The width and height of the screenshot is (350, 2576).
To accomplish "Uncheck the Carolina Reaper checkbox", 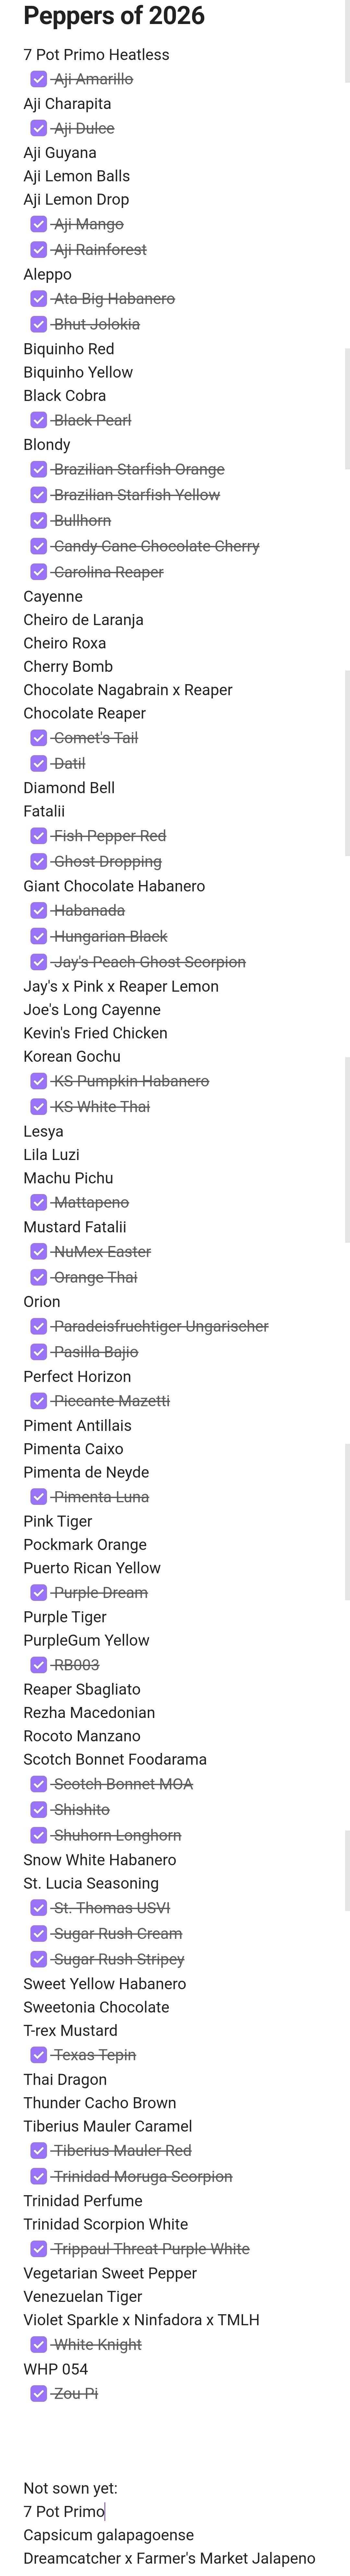I will (x=38, y=572).
